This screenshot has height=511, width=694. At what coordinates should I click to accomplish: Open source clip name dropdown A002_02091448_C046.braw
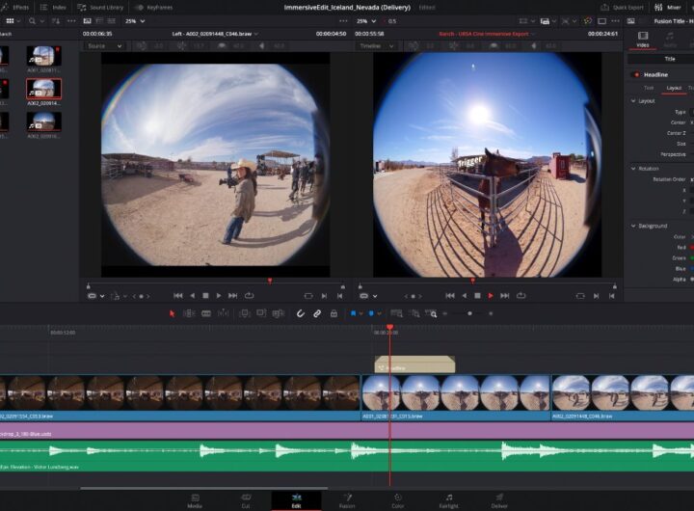215,34
